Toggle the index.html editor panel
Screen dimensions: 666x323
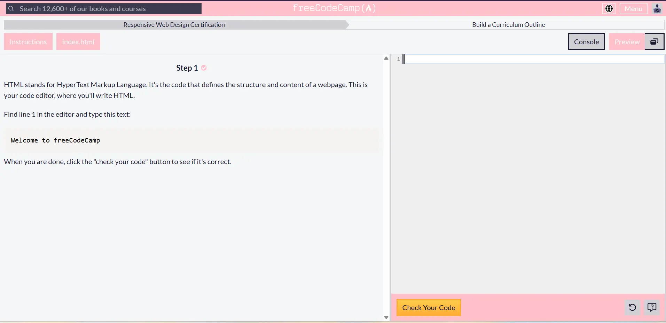coord(78,42)
